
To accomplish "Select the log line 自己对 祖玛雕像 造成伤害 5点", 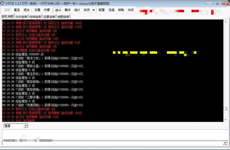I will click(30, 31).
